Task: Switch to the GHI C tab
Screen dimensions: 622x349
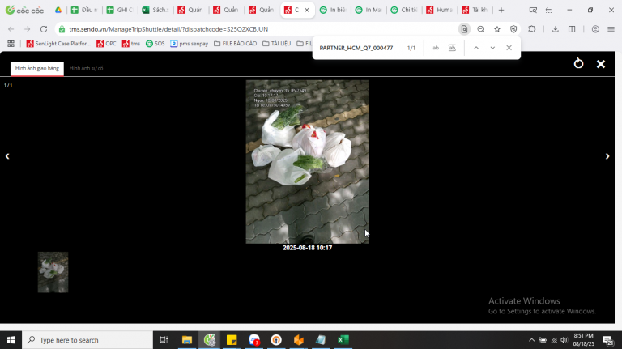Action: [x=119, y=10]
